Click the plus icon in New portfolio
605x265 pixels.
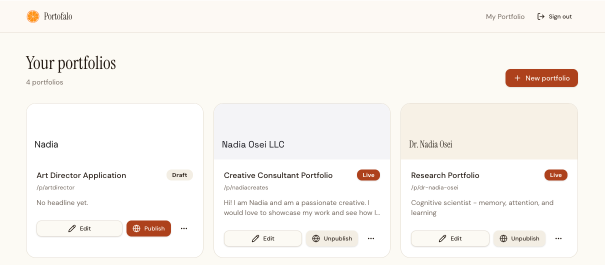[517, 78]
